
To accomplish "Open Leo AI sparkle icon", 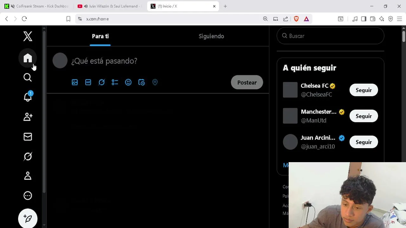I will (x=382, y=19).
